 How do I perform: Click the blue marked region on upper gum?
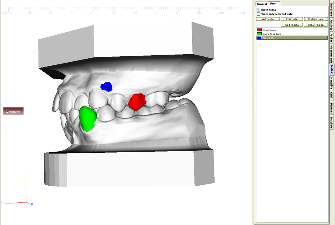[x=106, y=87]
